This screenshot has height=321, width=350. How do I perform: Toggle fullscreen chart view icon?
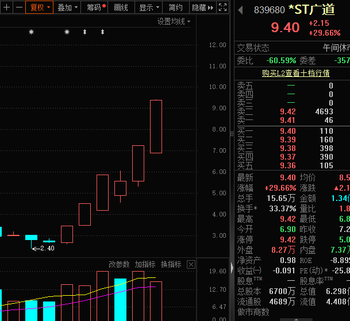[223, 7]
